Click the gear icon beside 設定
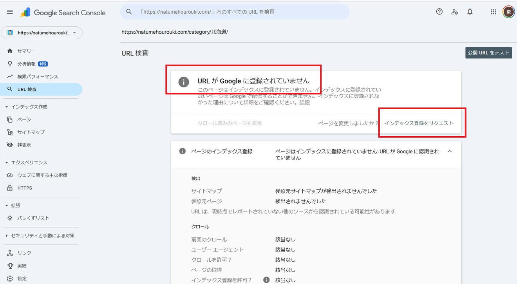Image resolution: width=517 pixels, height=284 pixels. [x=10, y=279]
